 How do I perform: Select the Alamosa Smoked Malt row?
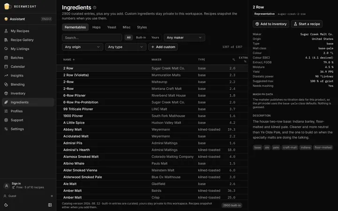152,157
